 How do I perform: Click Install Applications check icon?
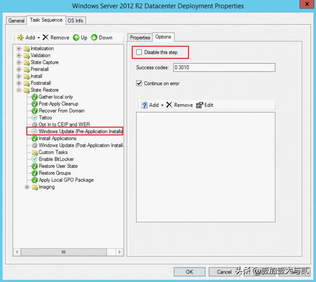pyautogui.click(x=35, y=138)
